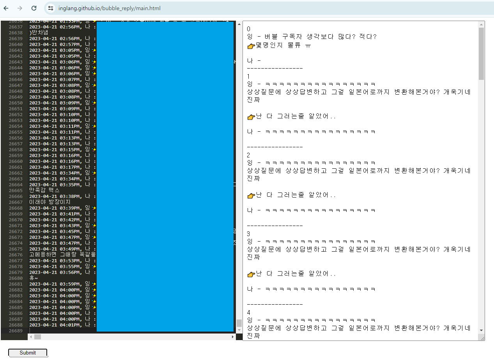
Task: Click the pointing hand emoji before 몇명인지 몰류
Action: click(x=251, y=46)
